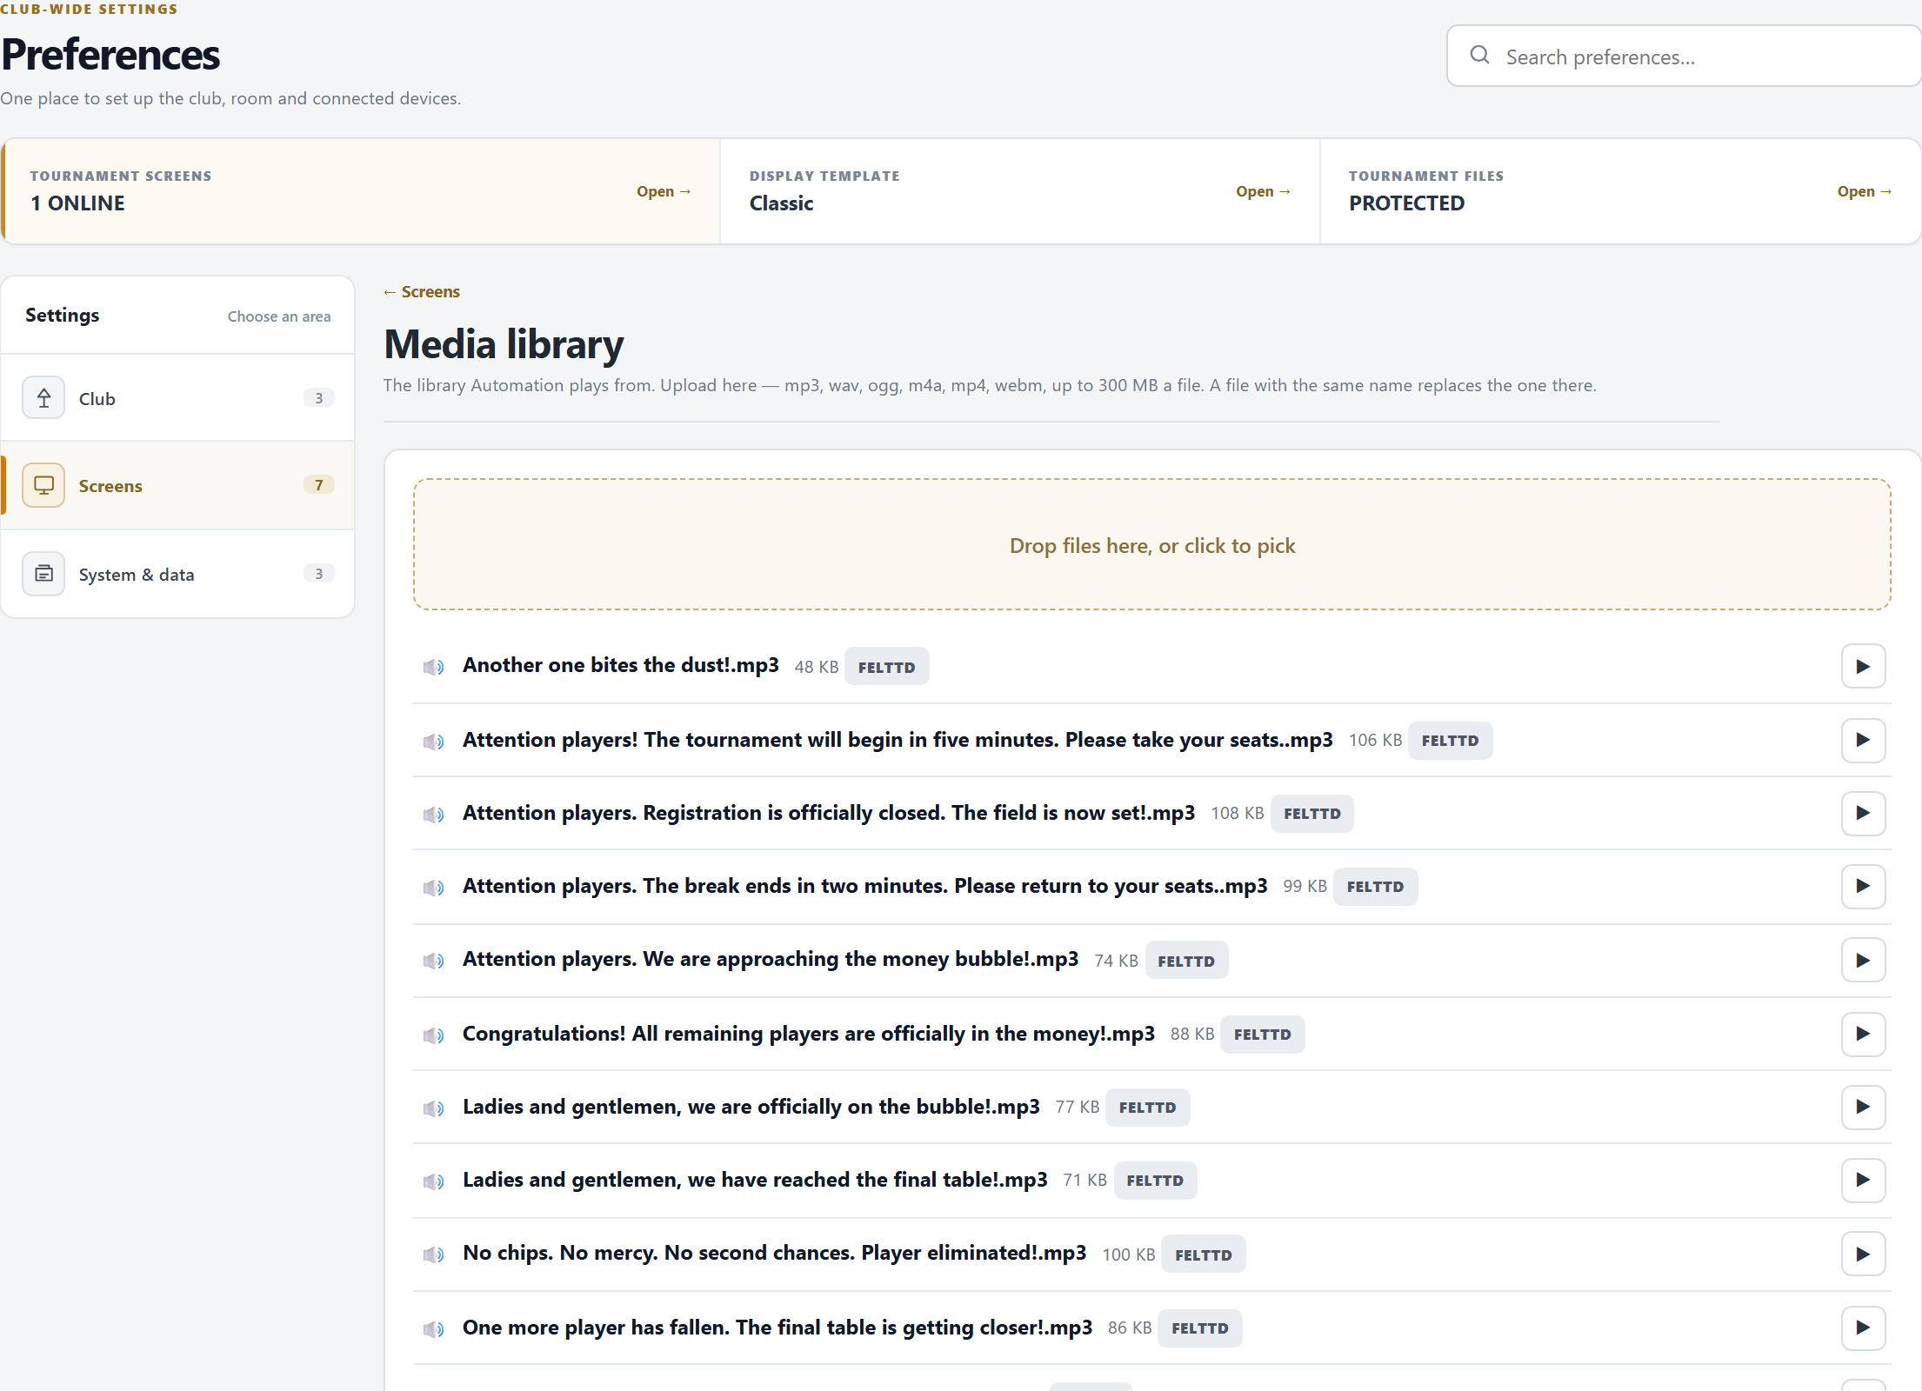Play 'One more player has fallen' audio

tap(1862, 1328)
